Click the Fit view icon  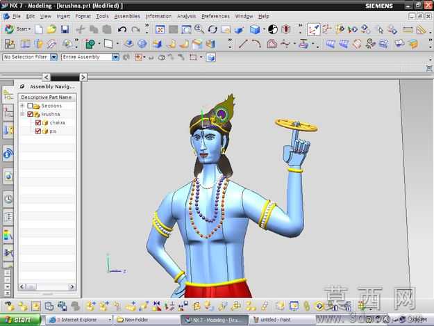tap(160, 29)
